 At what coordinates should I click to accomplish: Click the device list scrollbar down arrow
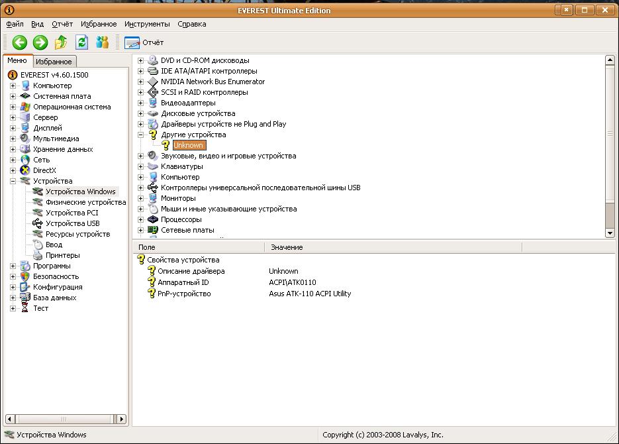[610, 233]
